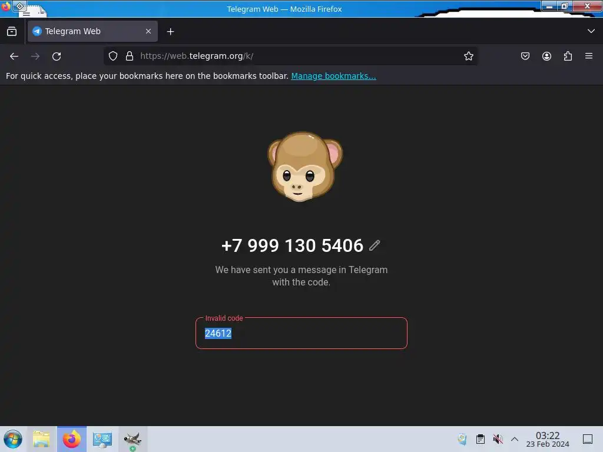Click the tray icon left of clipboard
This screenshot has height=452, width=603.
(x=463, y=439)
